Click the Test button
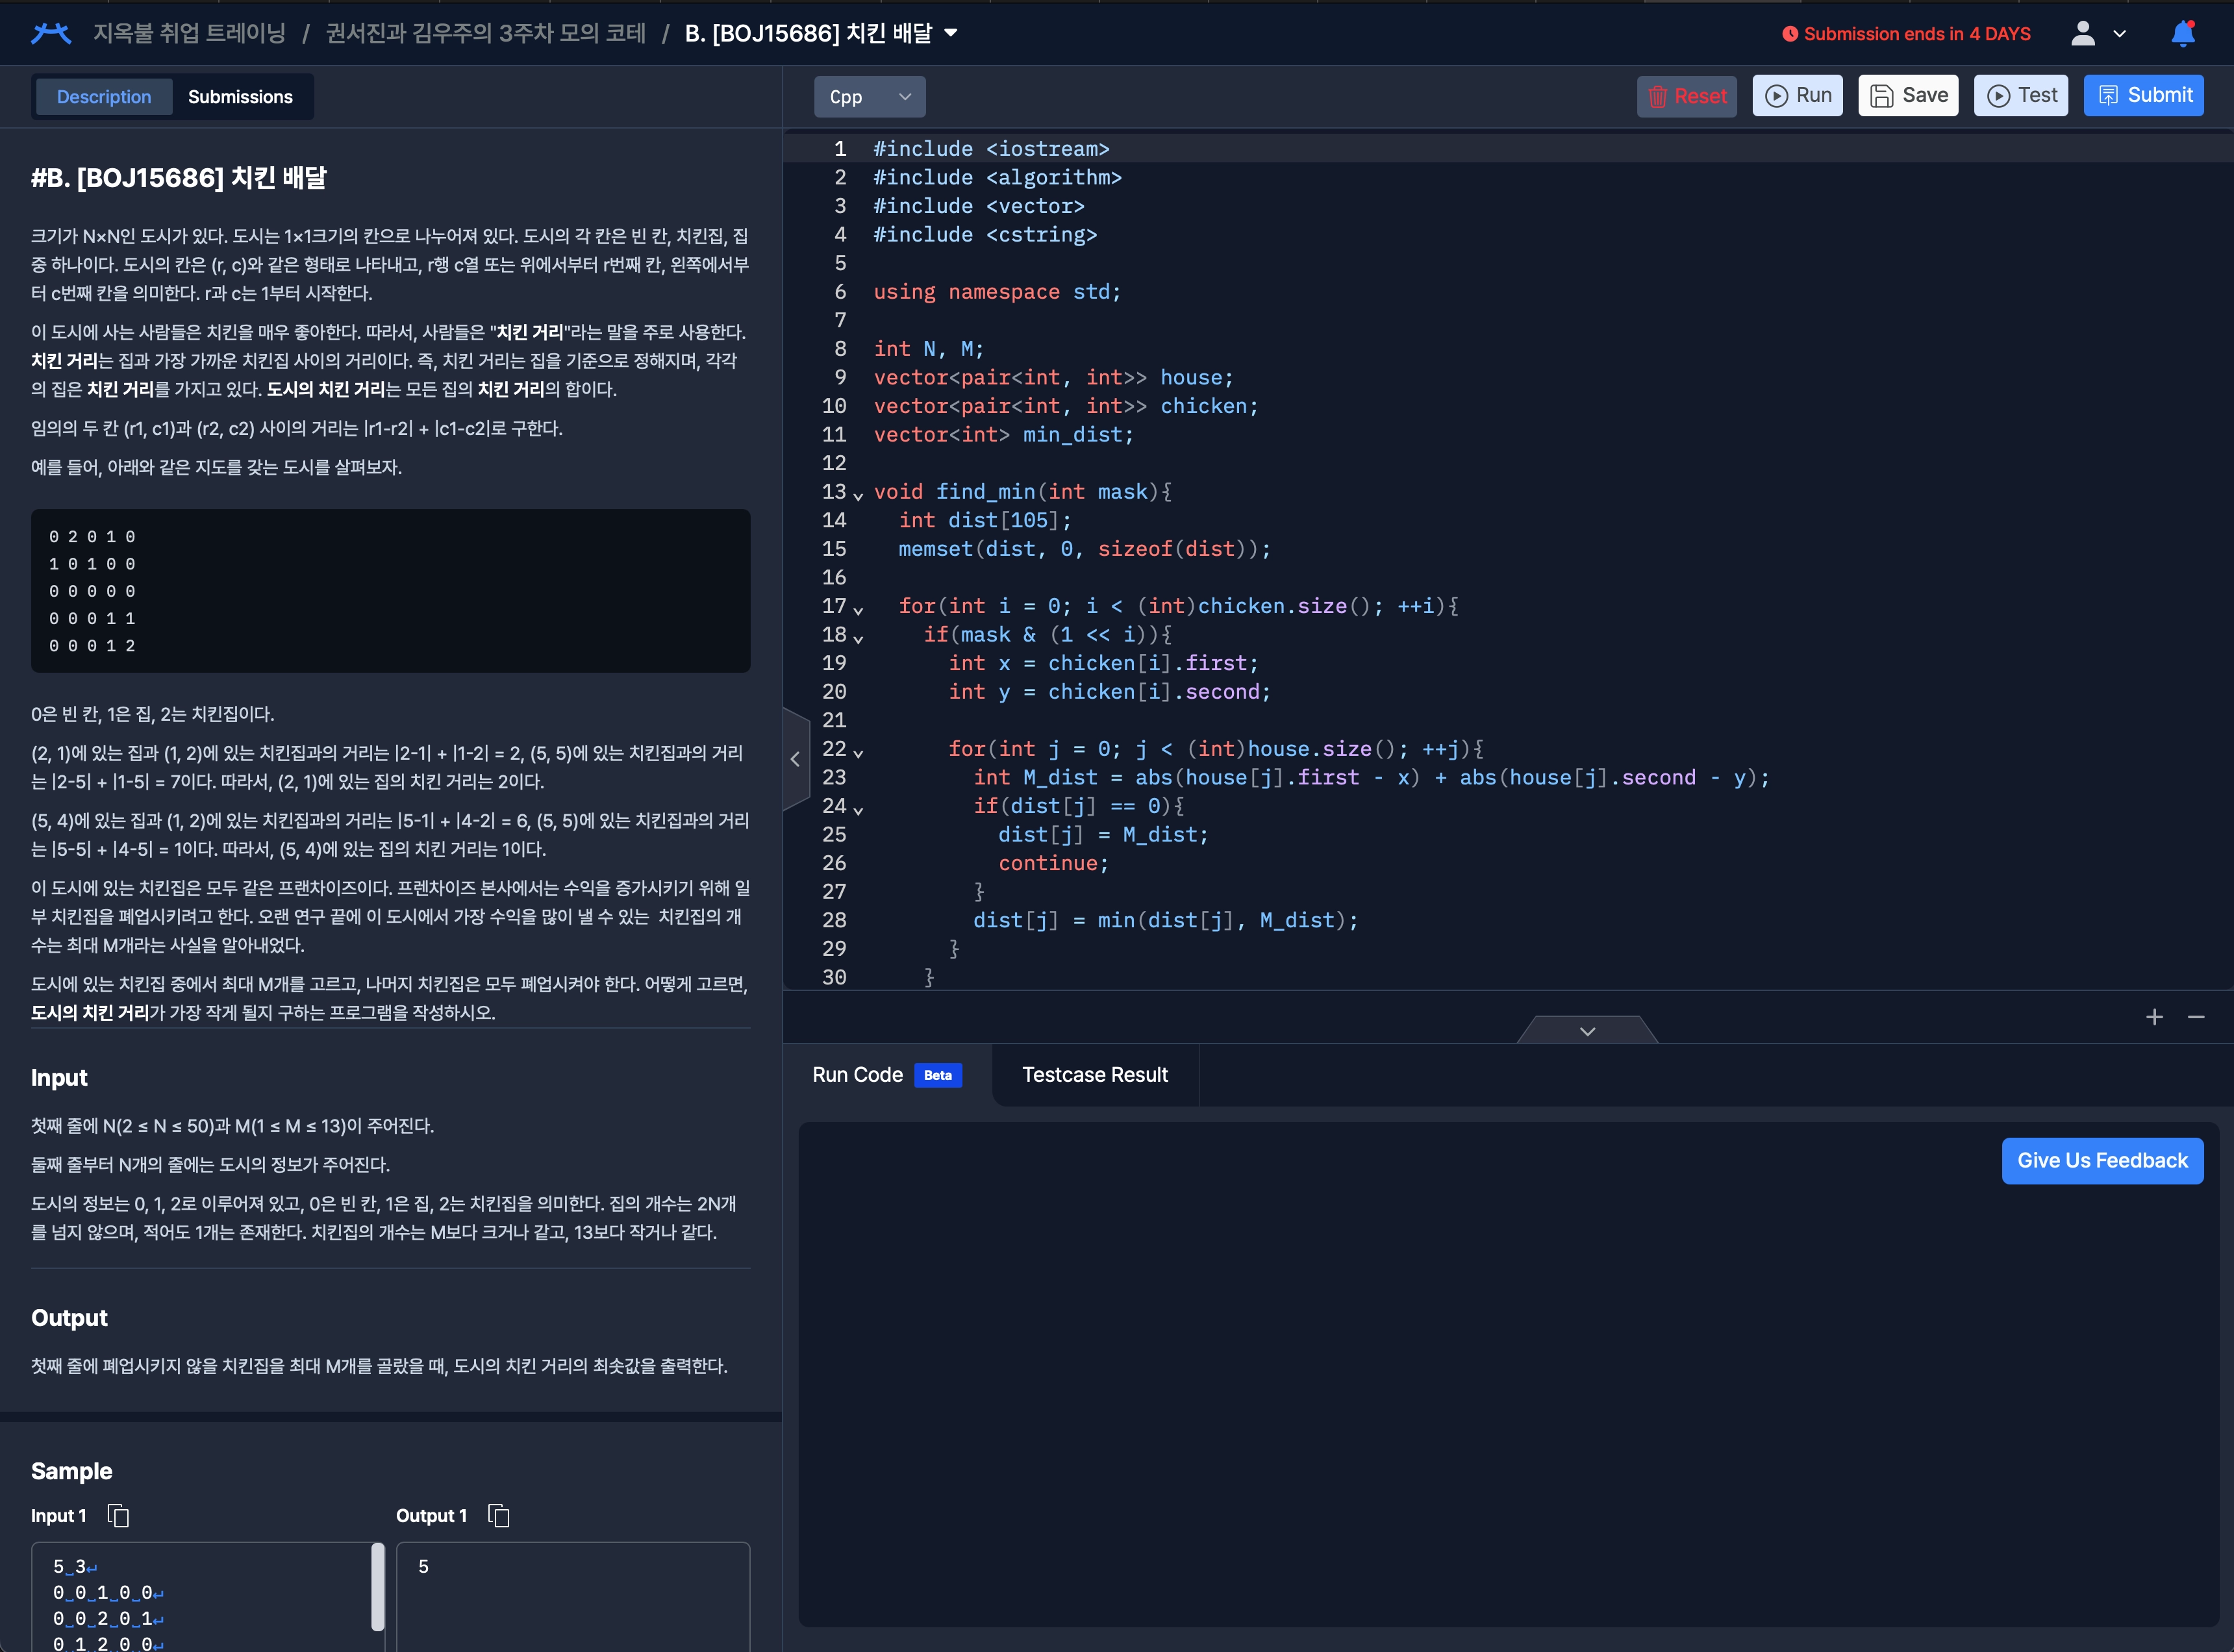This screenshot has height=1652, width=2234. pyautogui.click(x=2021, y=96)
